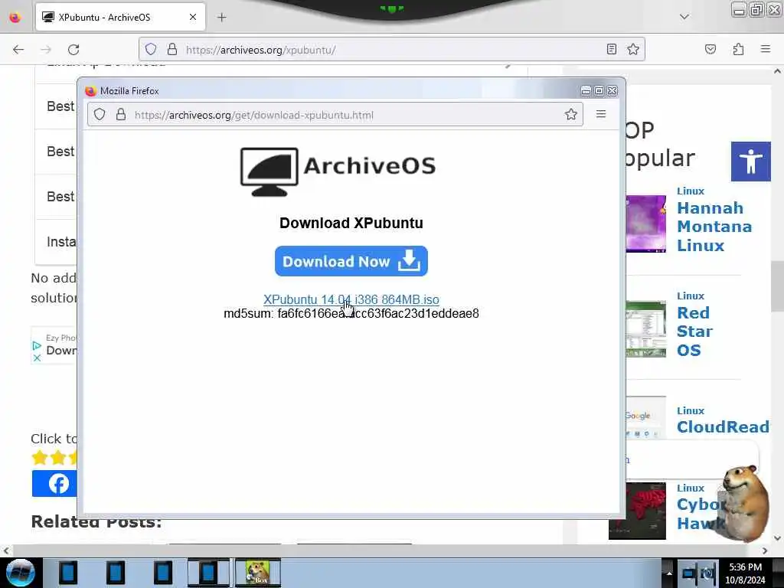Open the Windows Start button

[x=20, y=573]
